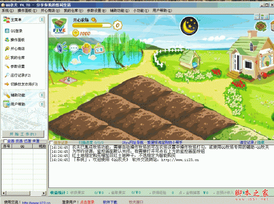
Task: Click the 清空记录 link
Action: point(247,142)
